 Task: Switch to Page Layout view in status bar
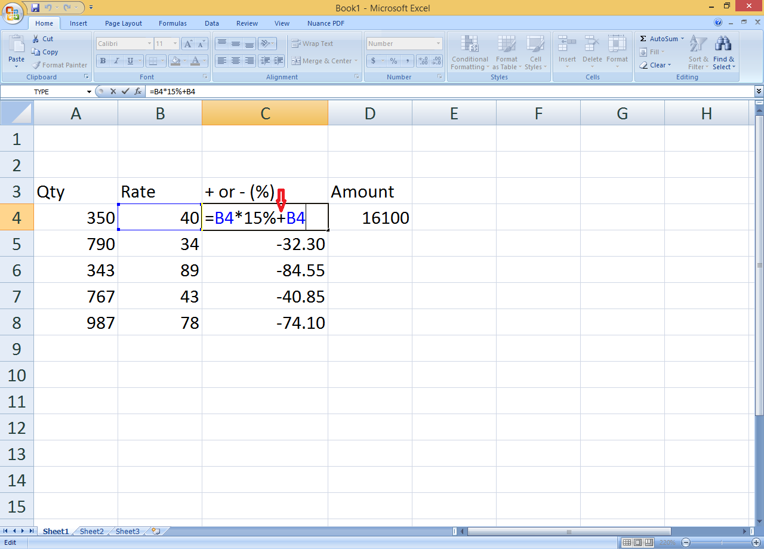[x=638, y=543]
